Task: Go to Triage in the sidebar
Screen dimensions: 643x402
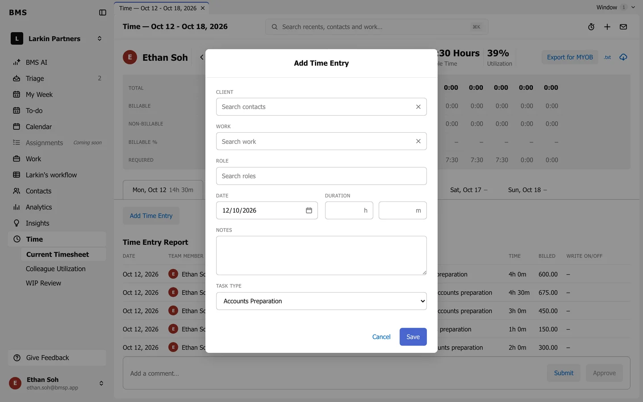Action: (x=57, y=79)
